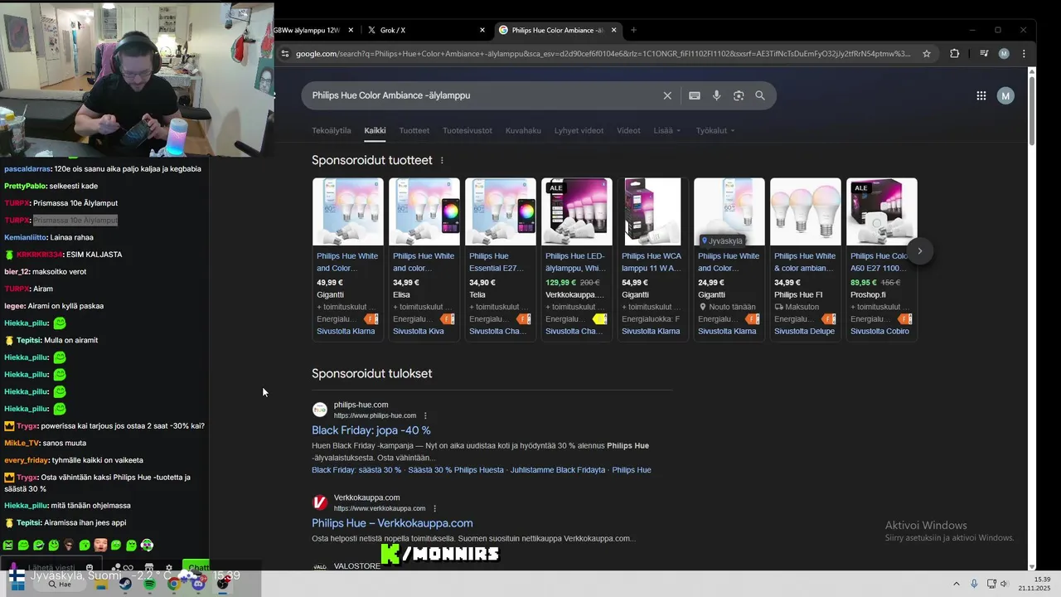View site information icon in address bar
1061x597 pixels.
(x=285, y=54)
